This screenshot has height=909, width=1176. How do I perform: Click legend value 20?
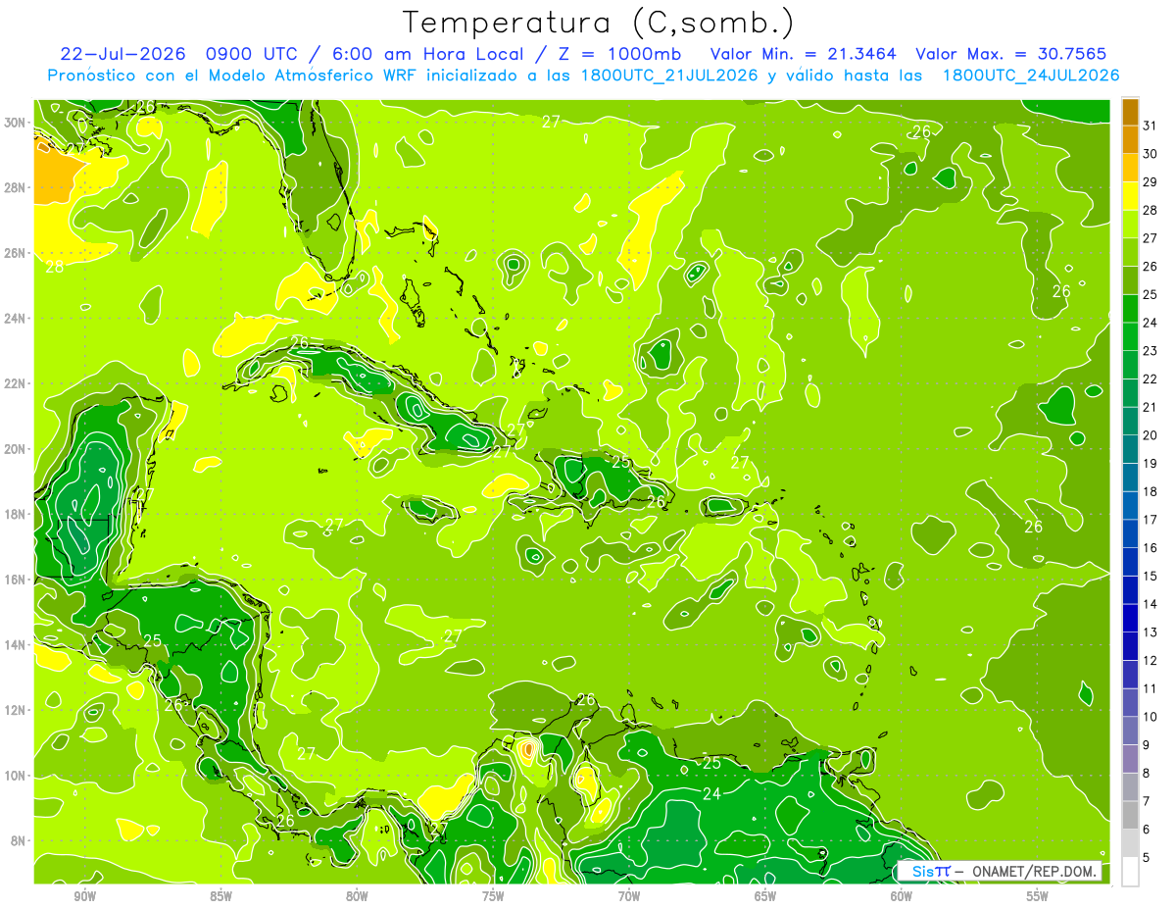[x=1150, y=434]
